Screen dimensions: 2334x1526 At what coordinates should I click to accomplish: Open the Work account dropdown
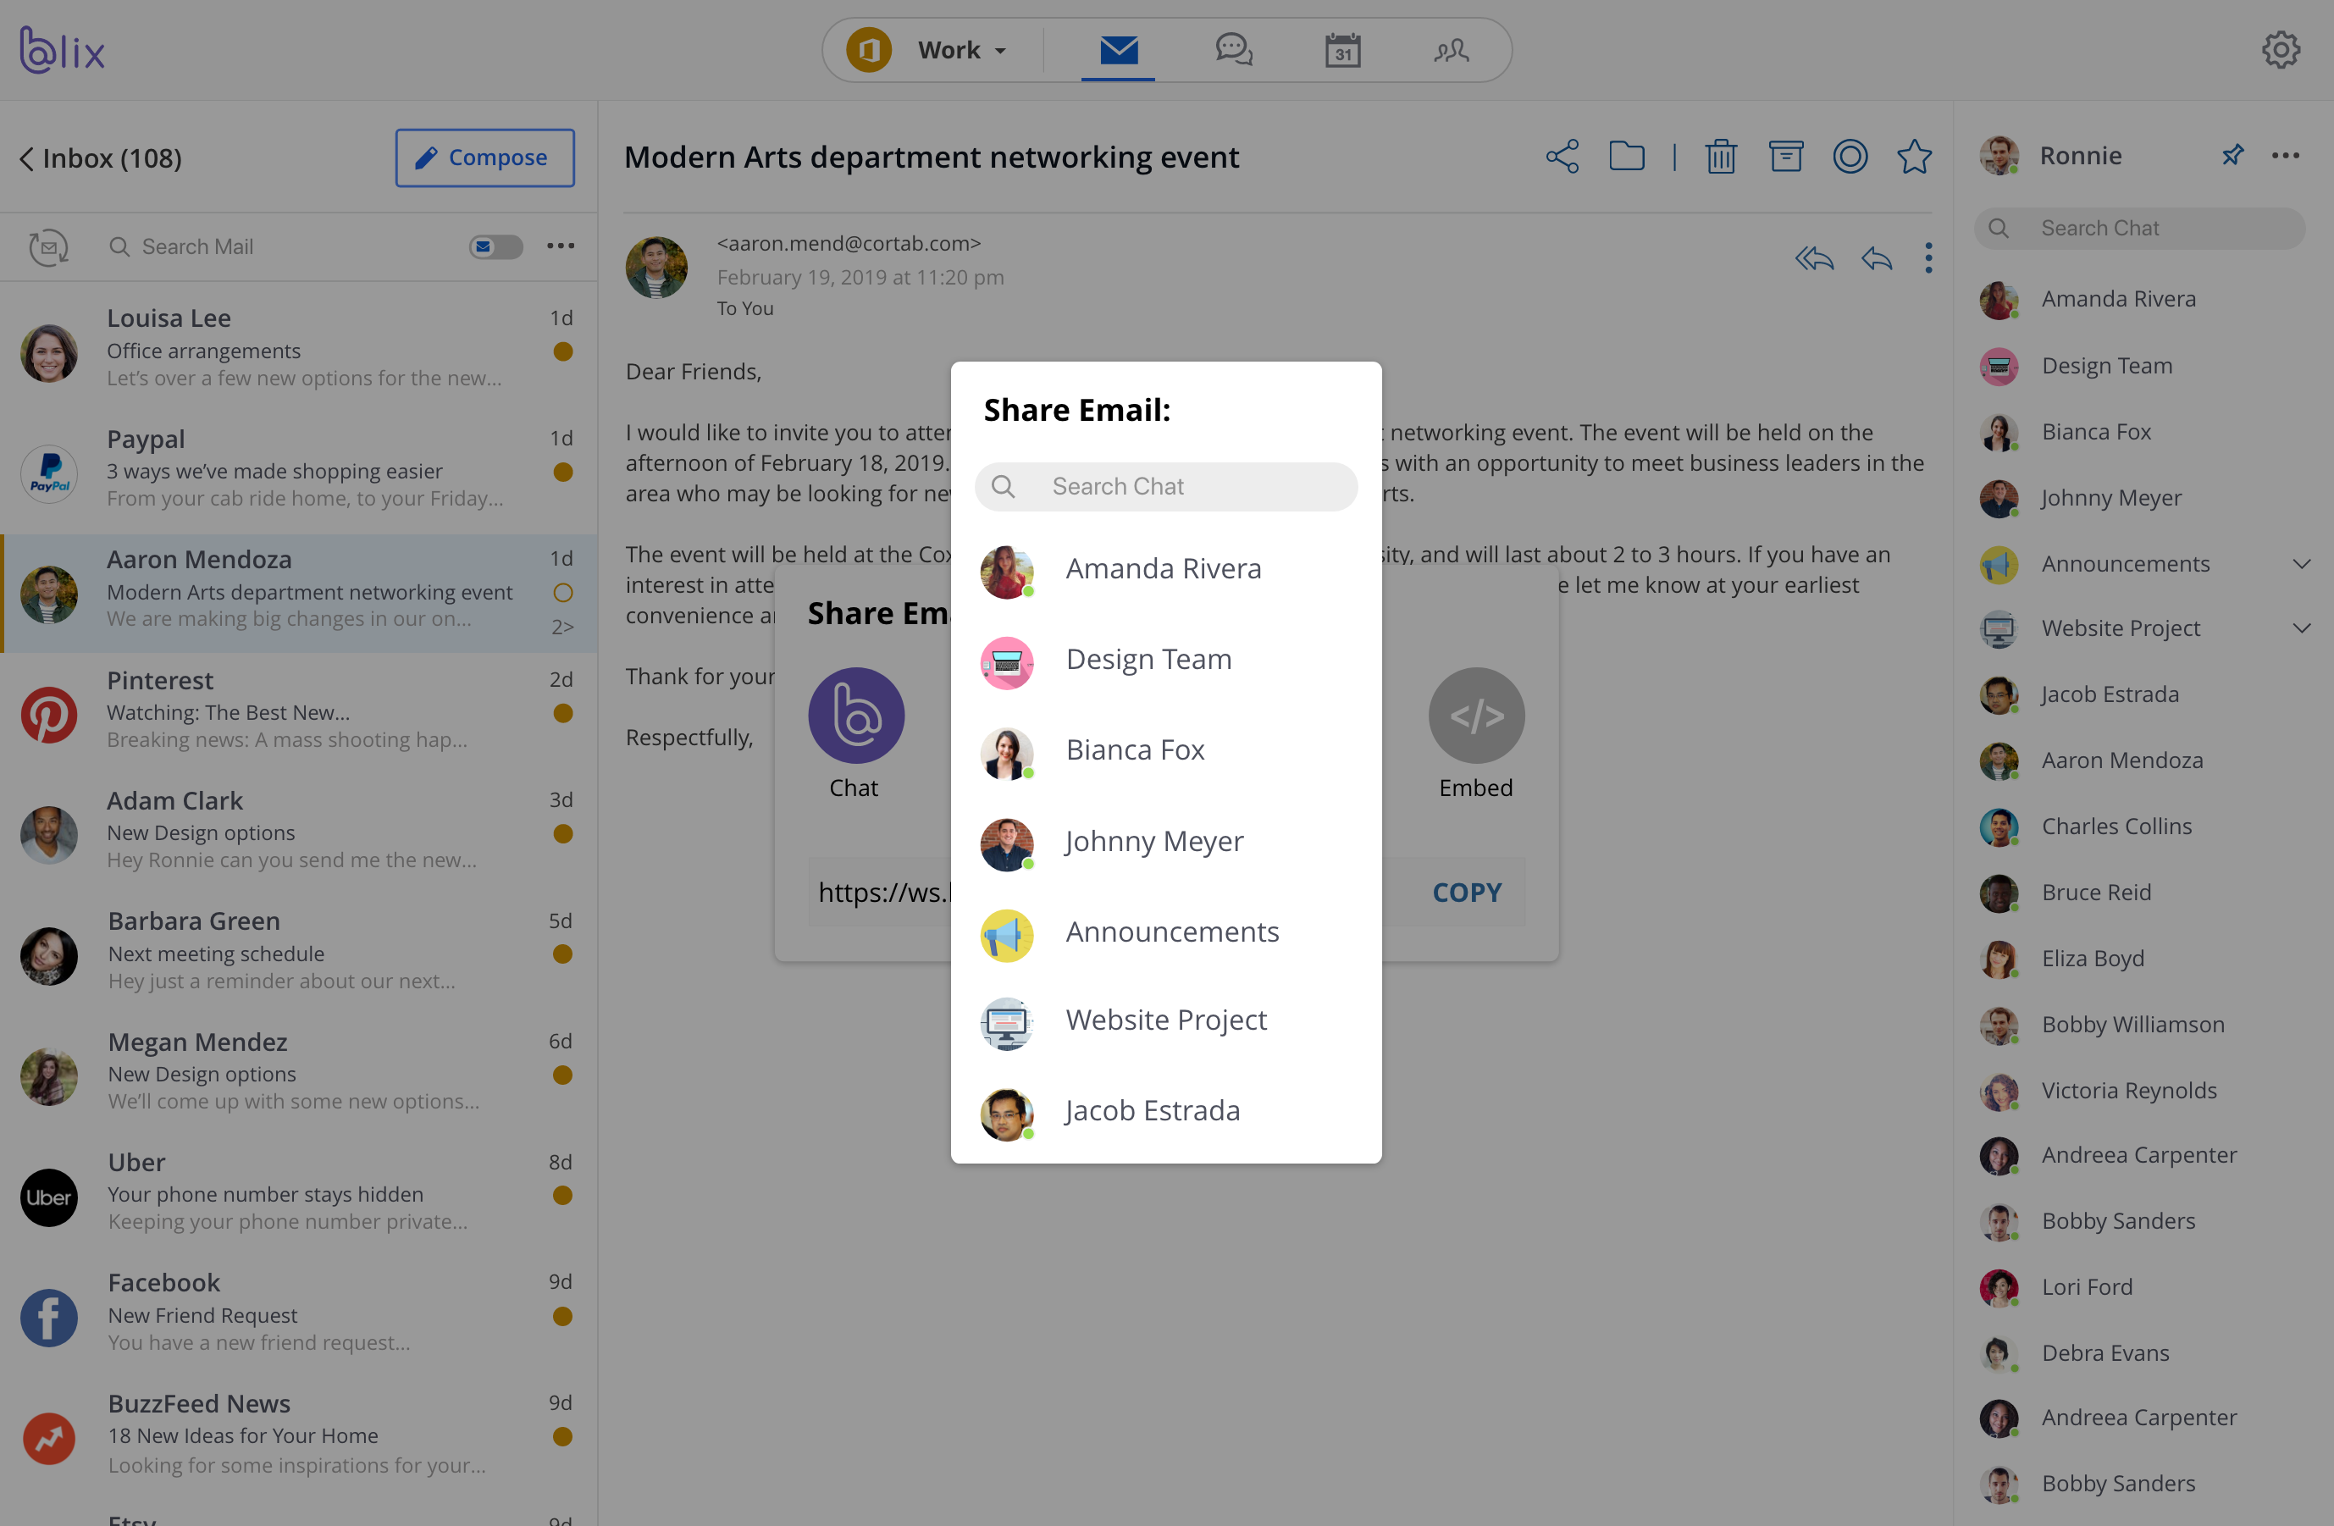coord(962,50)
